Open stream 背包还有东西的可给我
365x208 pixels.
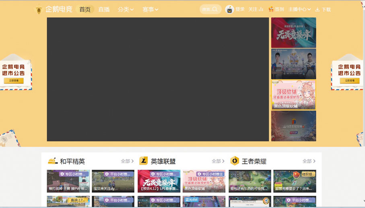[x=250, y=181]
